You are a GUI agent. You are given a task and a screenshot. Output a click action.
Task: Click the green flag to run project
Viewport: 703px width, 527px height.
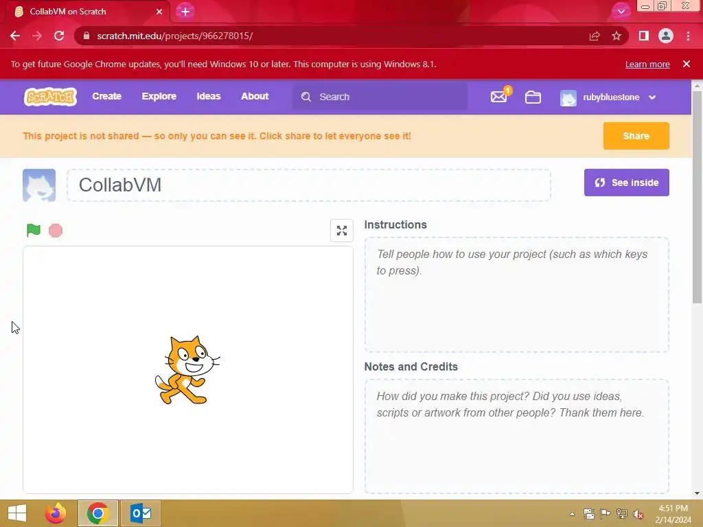(34, 231)
